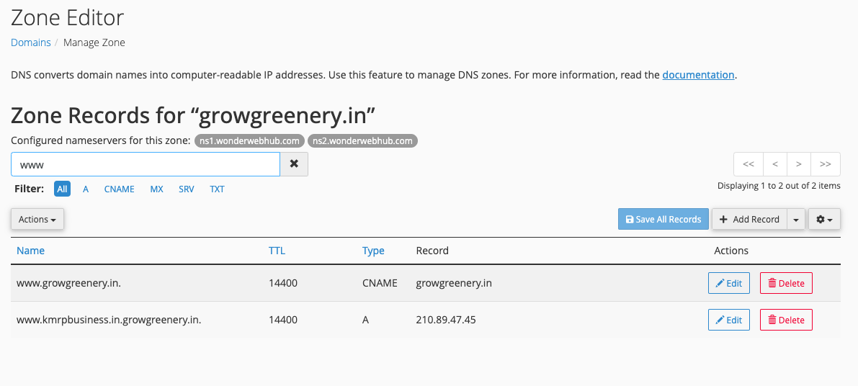Delete the www.kmrpbusiness.in A record
The width and height of the screenshot is (858, 386).
pos(786,320)
